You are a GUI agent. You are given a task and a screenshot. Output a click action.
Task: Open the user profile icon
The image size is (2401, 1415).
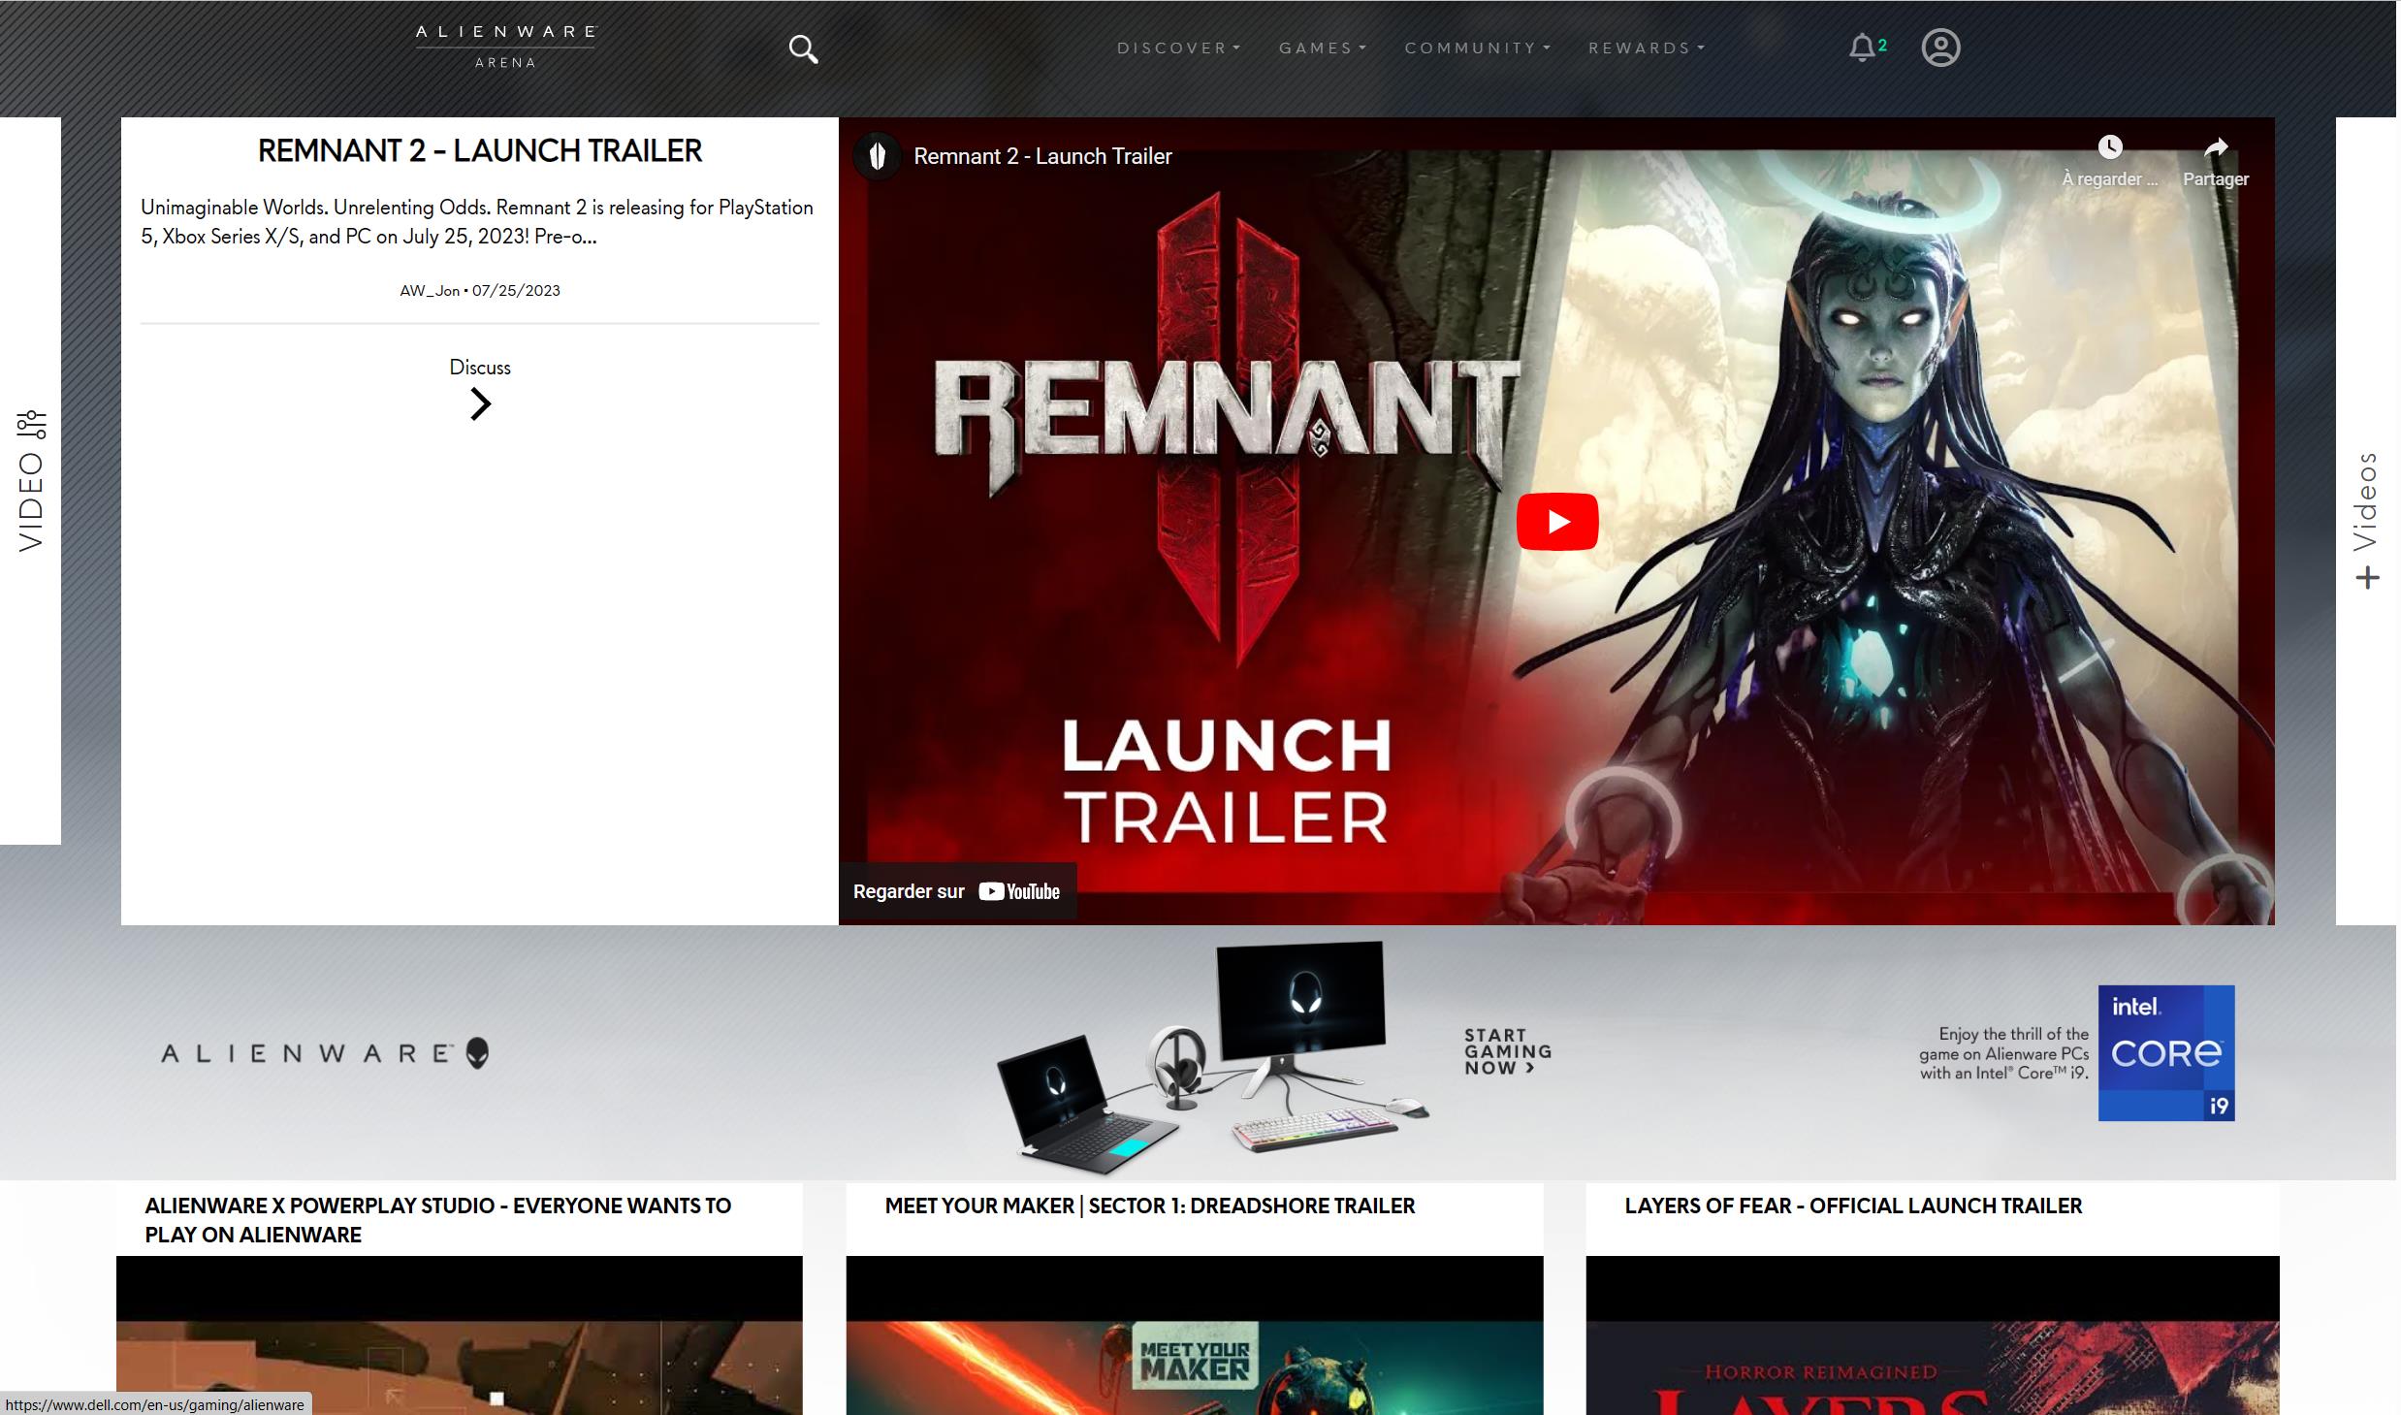(x=1942, y=48)
